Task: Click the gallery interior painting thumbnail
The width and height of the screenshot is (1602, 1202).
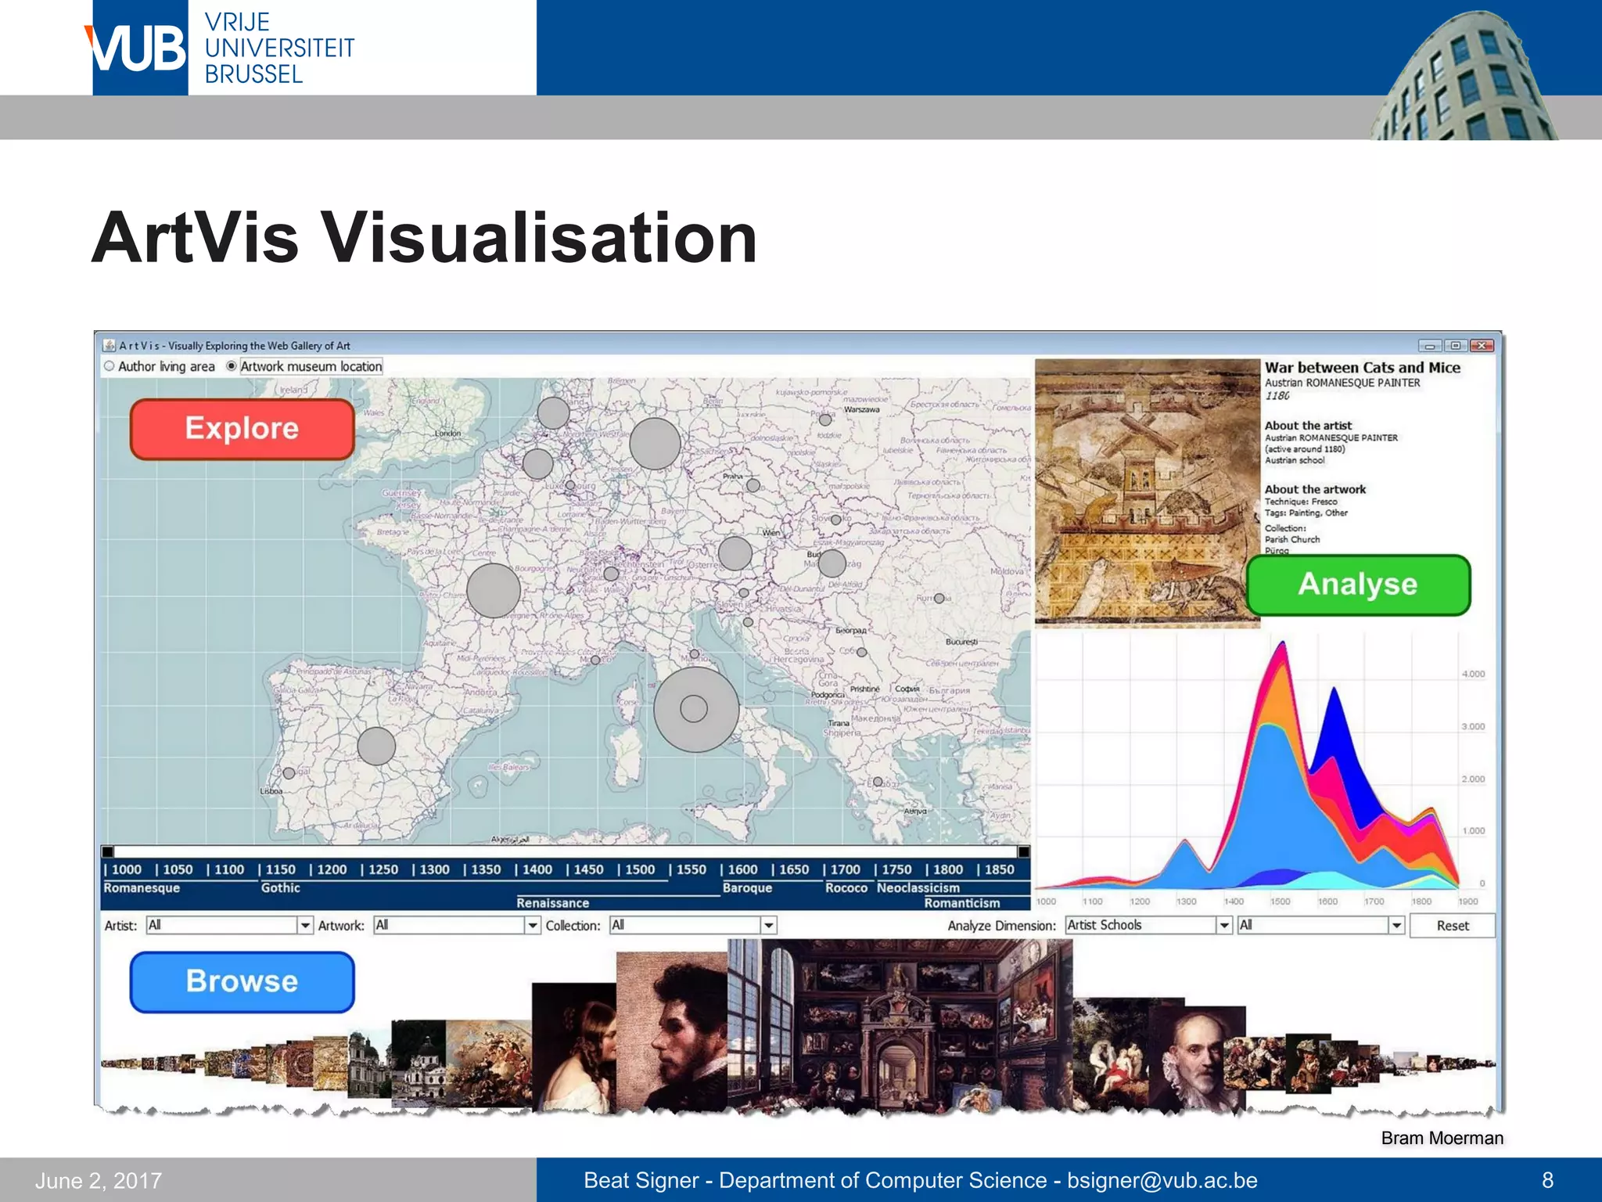Action: point(900,1025)
